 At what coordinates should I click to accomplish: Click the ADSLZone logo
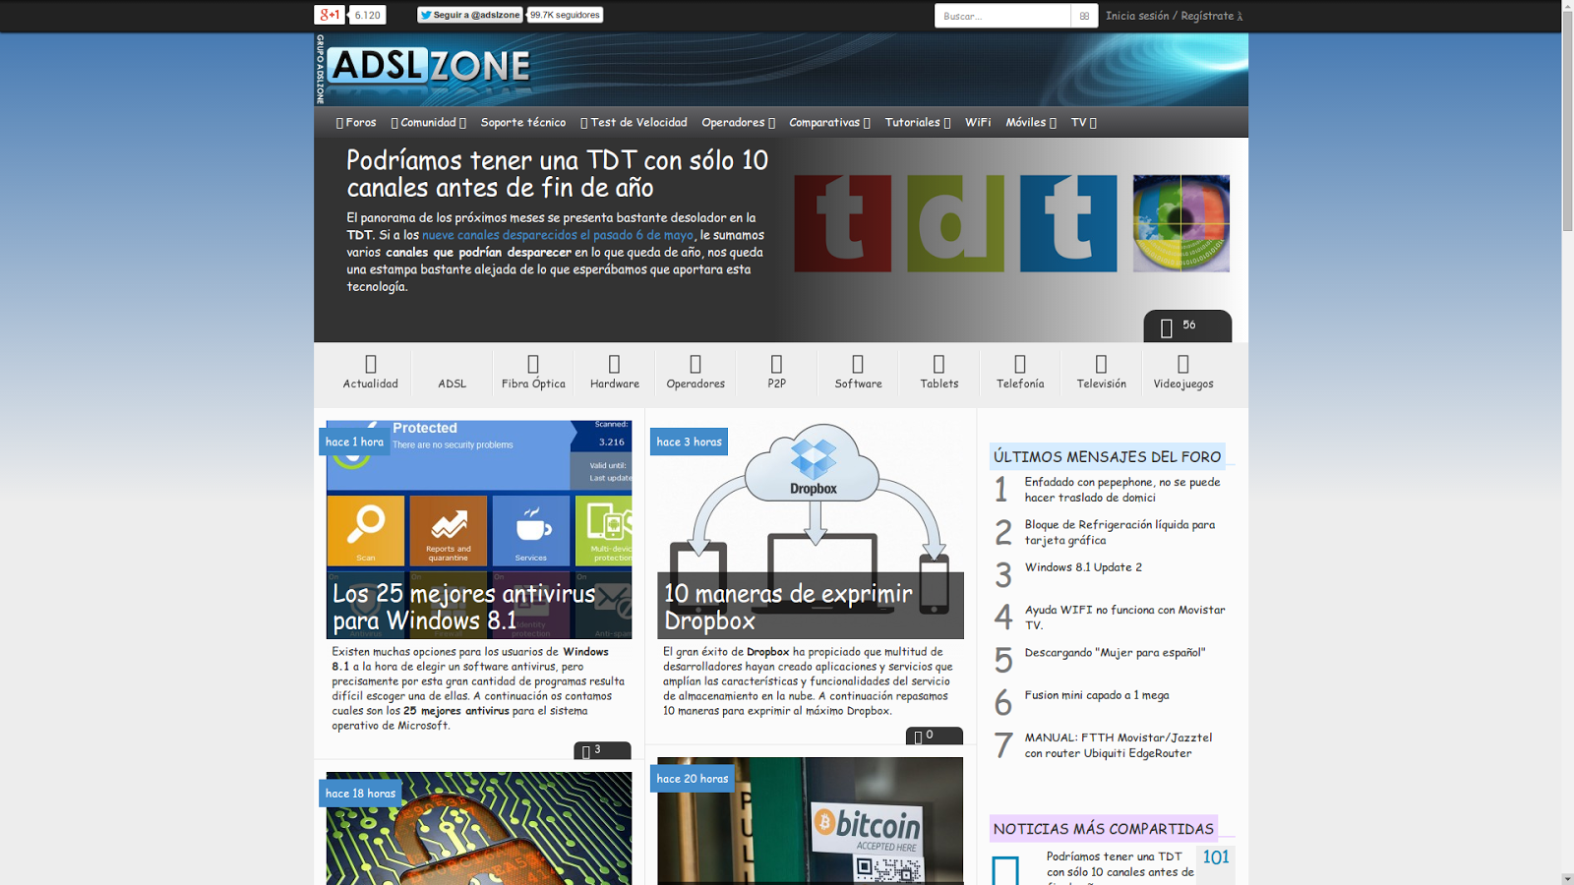(x=430, y=67)
